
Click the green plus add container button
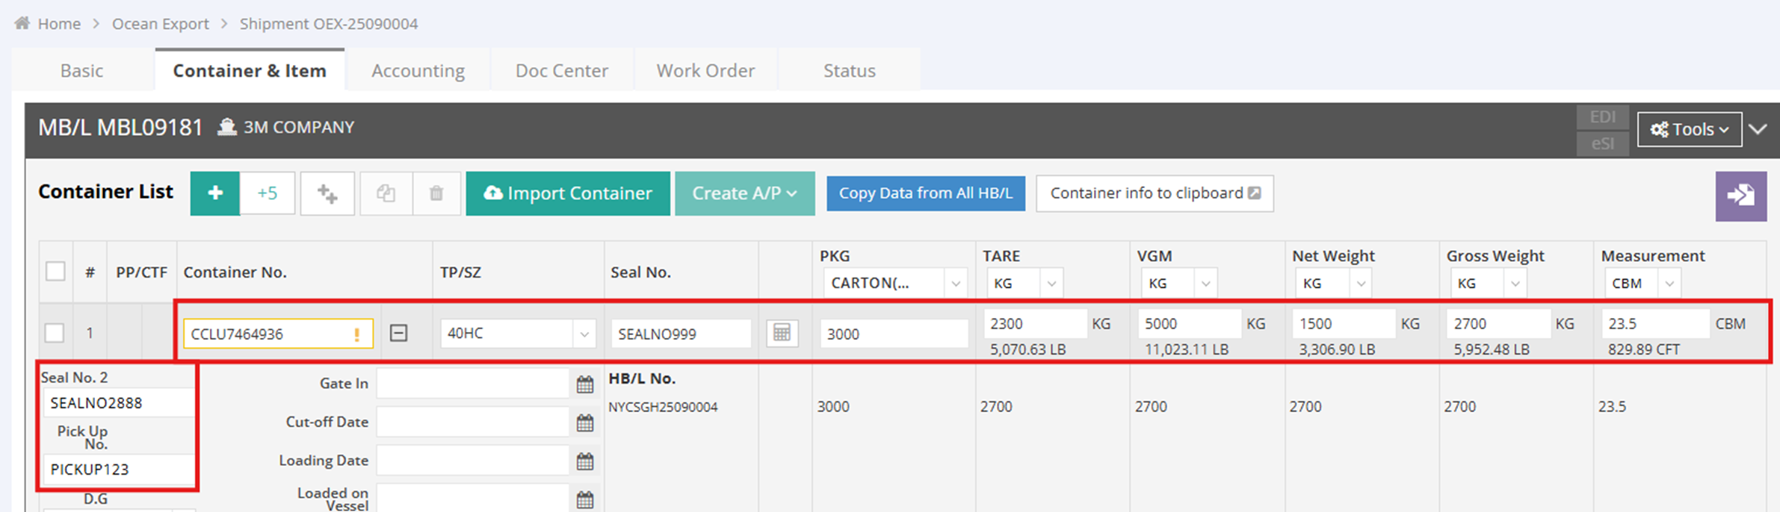coord(215,193)
